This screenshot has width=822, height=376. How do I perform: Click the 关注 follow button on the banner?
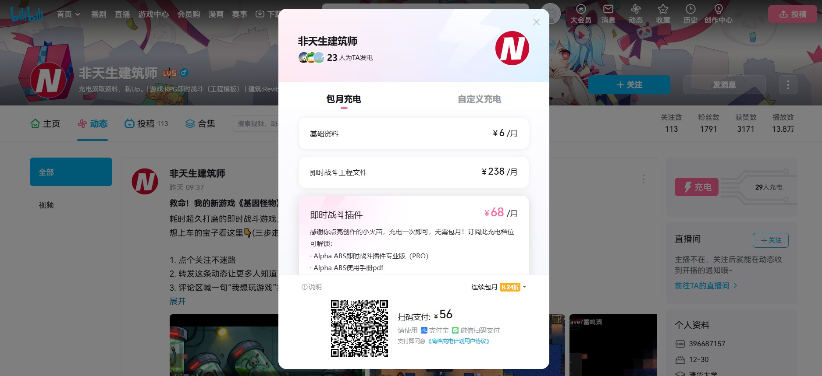pos(629,84)
